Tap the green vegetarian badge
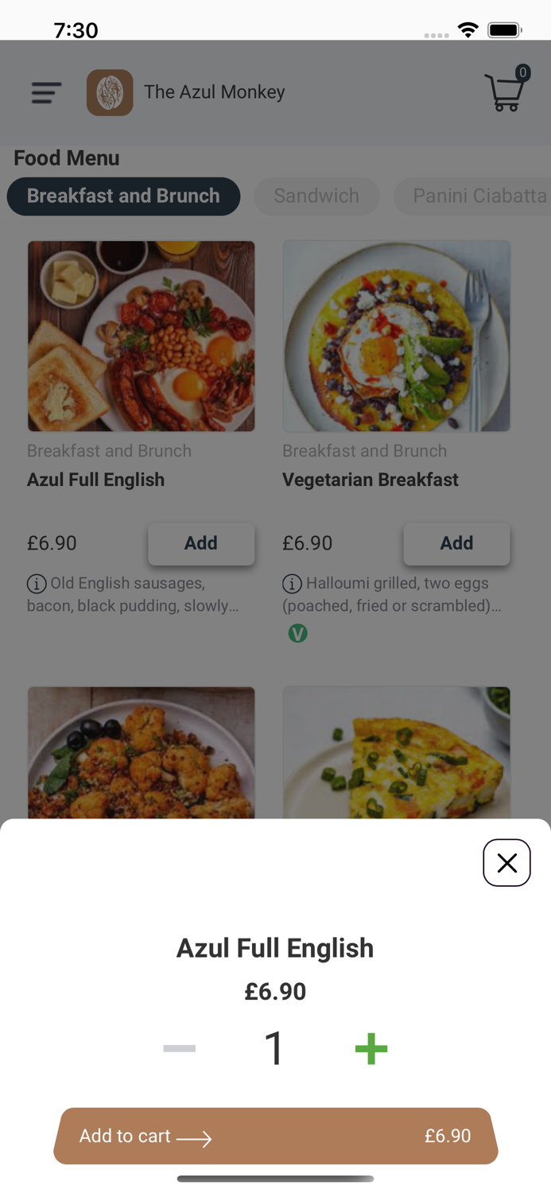This screenshot has height=1193, width=551. pyautogui.click(x=297, y=634)
